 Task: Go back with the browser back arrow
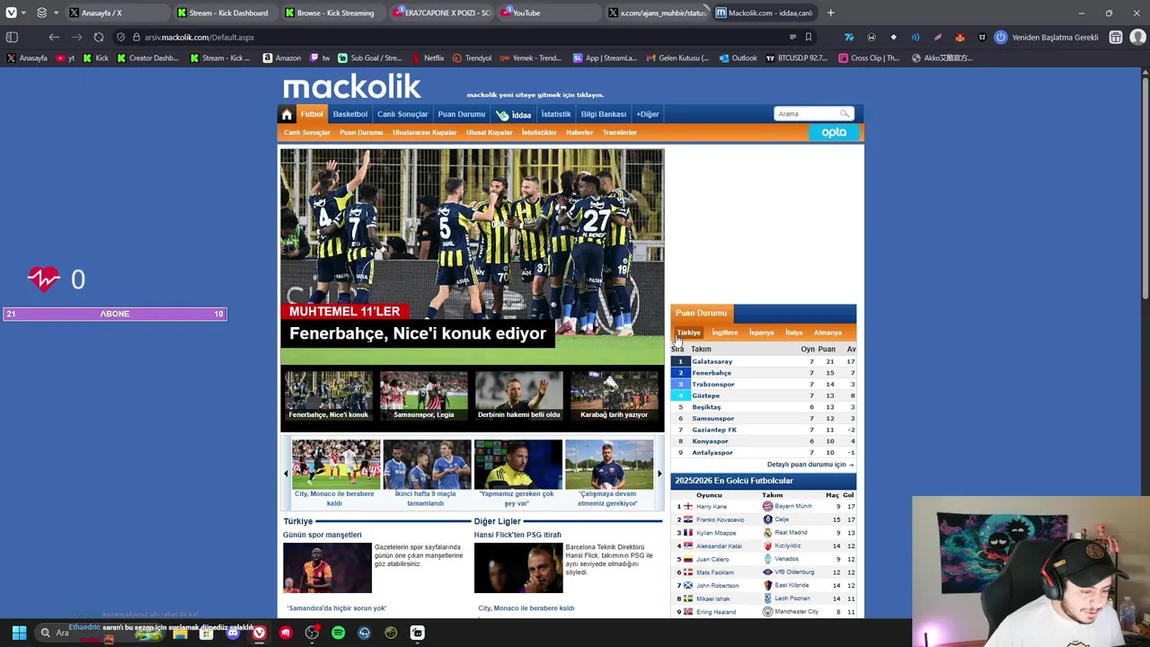pyautogui.click(x=54, y=37)
